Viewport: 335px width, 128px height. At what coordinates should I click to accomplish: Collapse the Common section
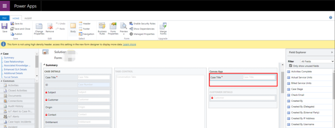point(1,81)
